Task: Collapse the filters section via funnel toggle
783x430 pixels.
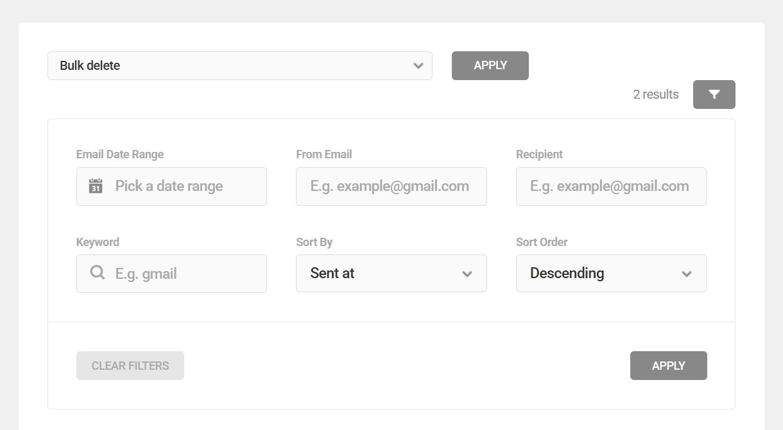Action: (714, 94)
